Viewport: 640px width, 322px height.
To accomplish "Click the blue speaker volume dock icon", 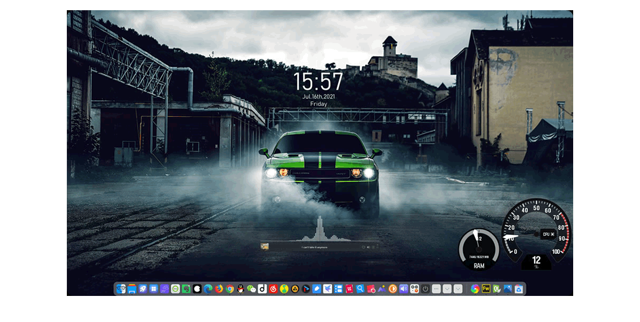I will (403, 289).
